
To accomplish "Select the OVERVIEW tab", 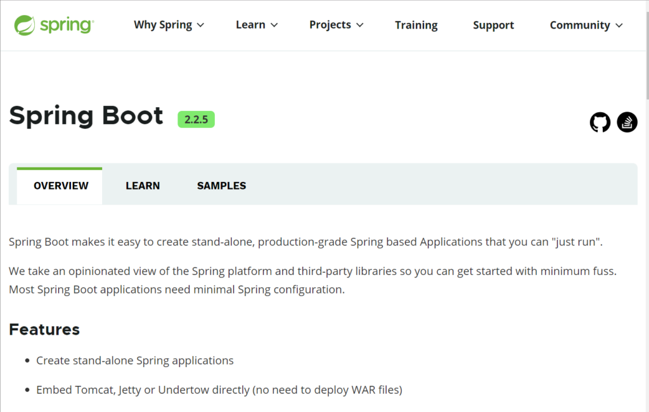I will 60,186.
